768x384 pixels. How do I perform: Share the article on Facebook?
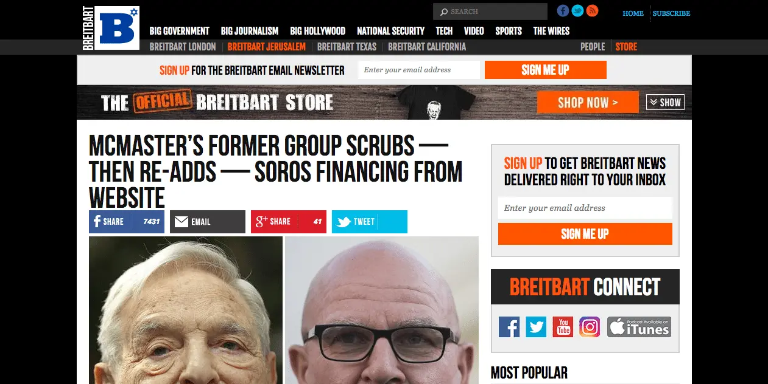click(127, 222)
